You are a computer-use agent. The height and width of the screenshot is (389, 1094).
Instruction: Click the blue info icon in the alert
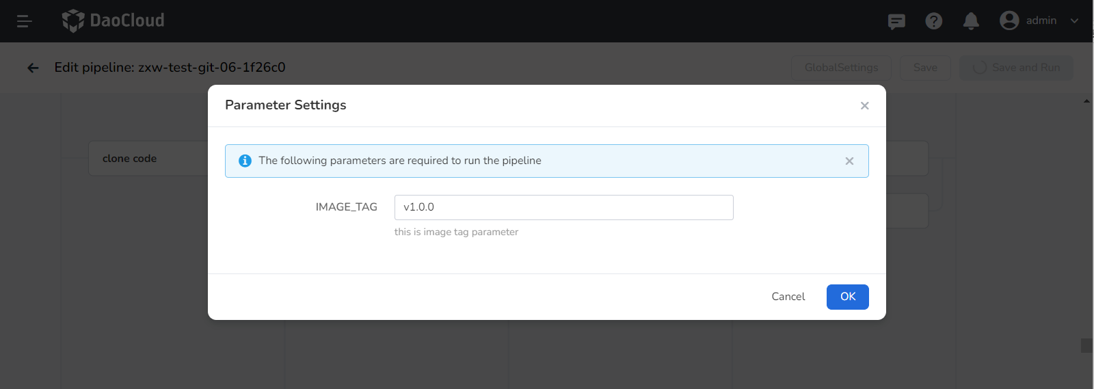[245, 161]
